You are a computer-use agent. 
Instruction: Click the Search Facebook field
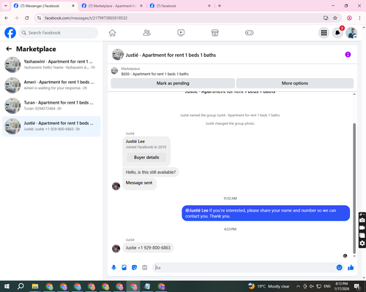pos(59,33)
